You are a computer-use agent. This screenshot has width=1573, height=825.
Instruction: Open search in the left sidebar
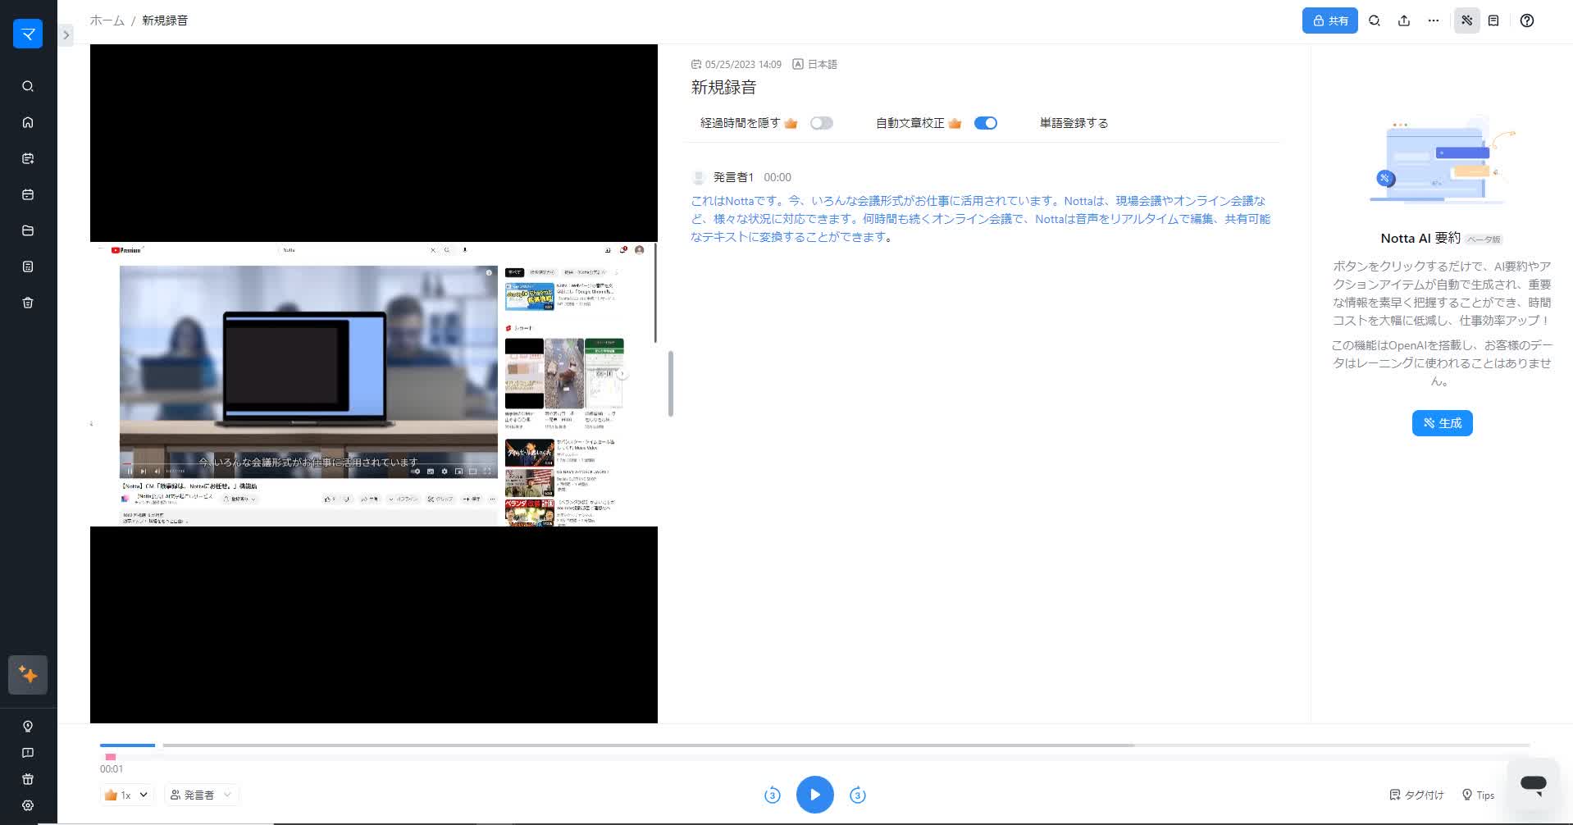click(x=28, y=86)
